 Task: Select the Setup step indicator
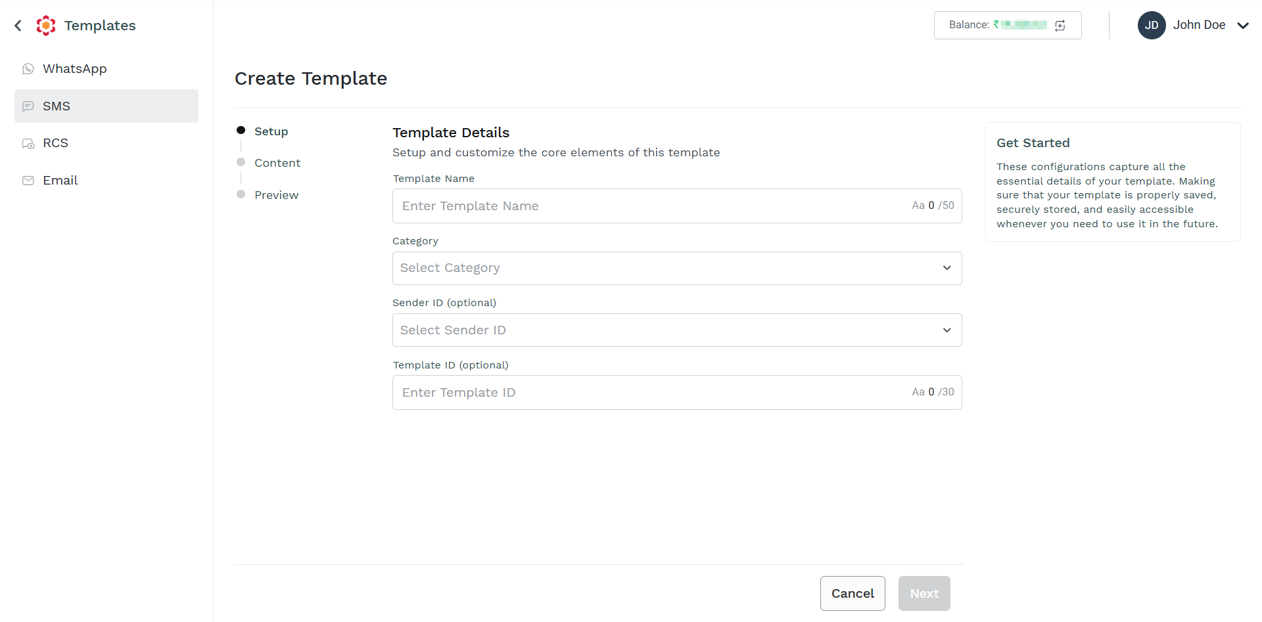click(262, 131)
